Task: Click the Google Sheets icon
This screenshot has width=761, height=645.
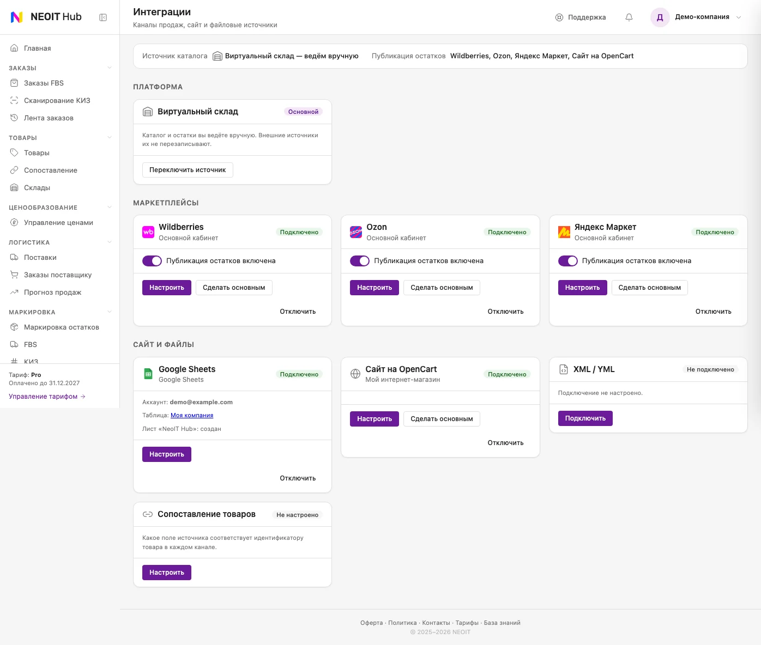Action: [148, 374]
